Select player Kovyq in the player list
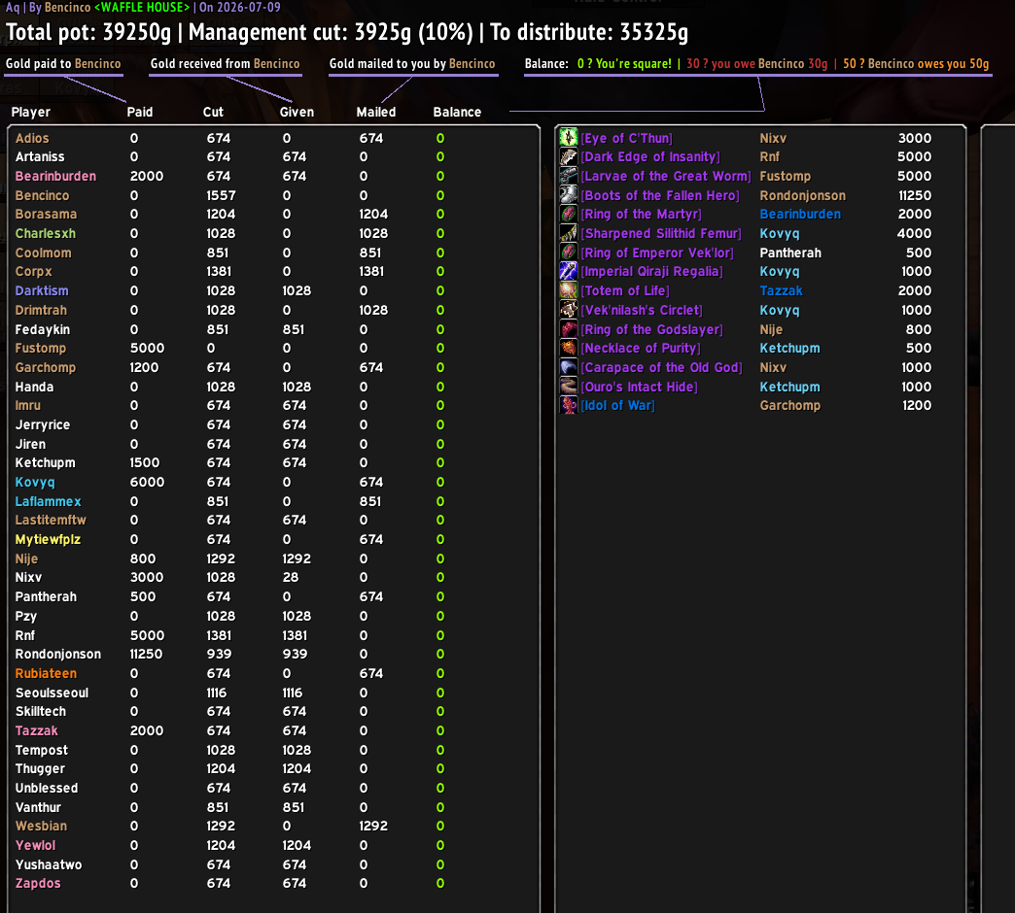 pyautogui.click(x=35, y=483)
